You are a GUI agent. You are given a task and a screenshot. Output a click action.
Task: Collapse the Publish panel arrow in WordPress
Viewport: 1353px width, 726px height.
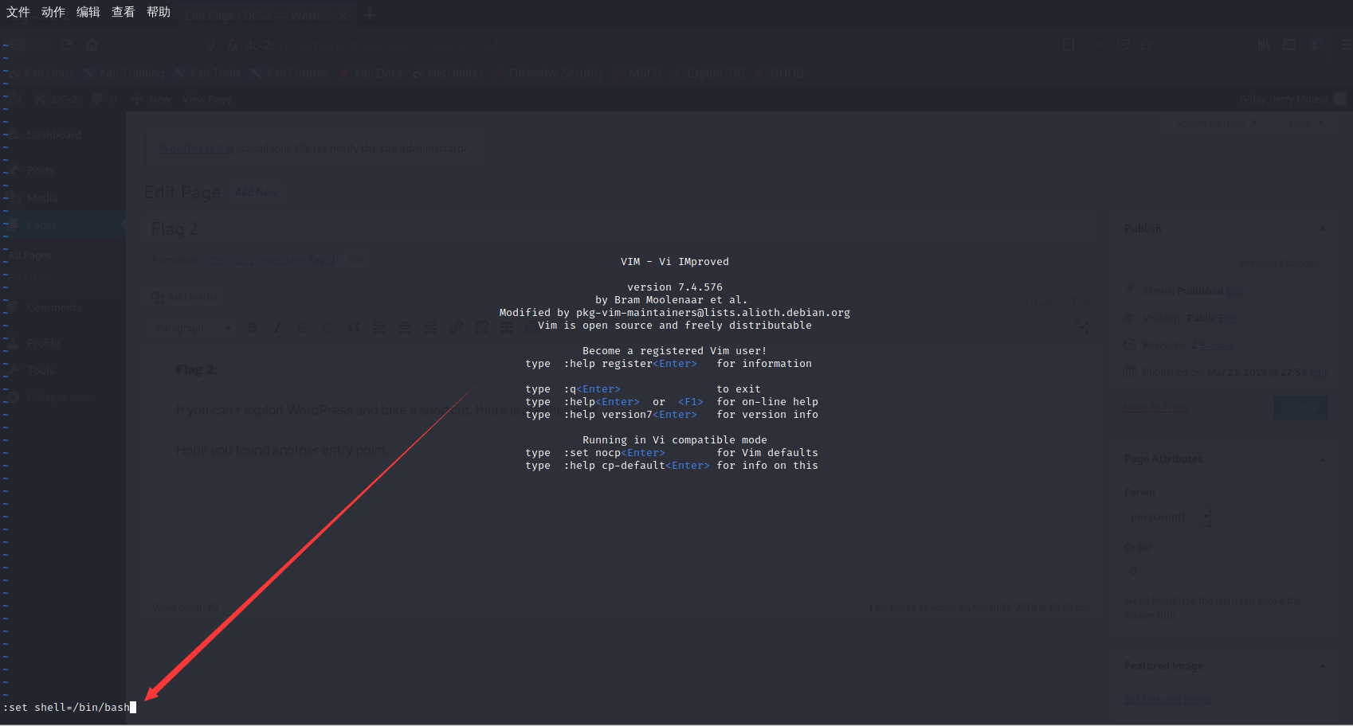coord(1323,229)
